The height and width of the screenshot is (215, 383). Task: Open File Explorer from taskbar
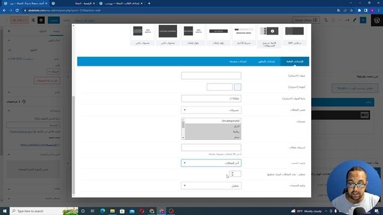[113, 211]
